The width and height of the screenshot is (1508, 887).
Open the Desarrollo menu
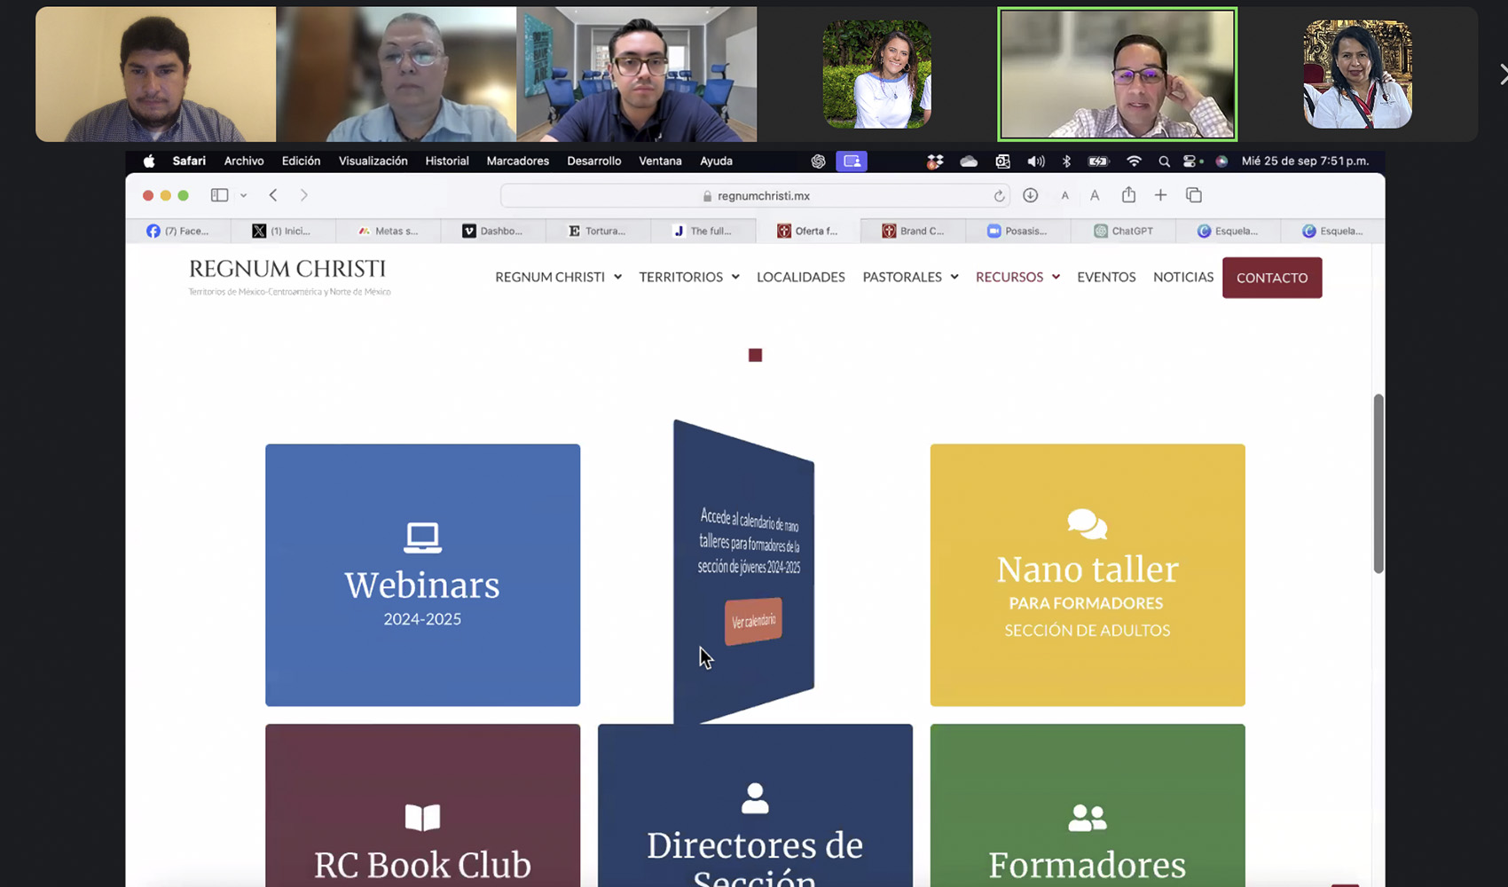click(x=593, y=161)
